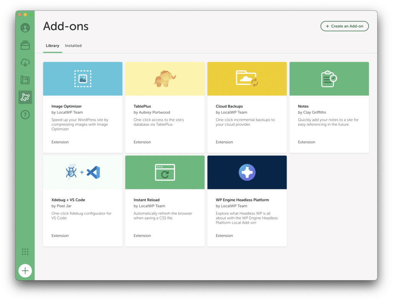
Task: Click the Extension label on WP Engine Headless card
Action: 225,236
